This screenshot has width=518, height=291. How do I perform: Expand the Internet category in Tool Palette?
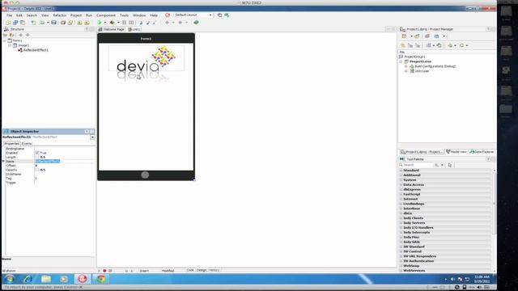click(401, 199)
